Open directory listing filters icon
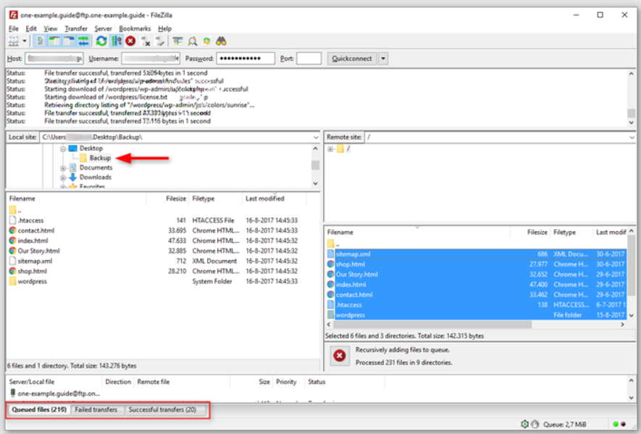The width and height of the screenshot is (641, 434). click(177, 41)
